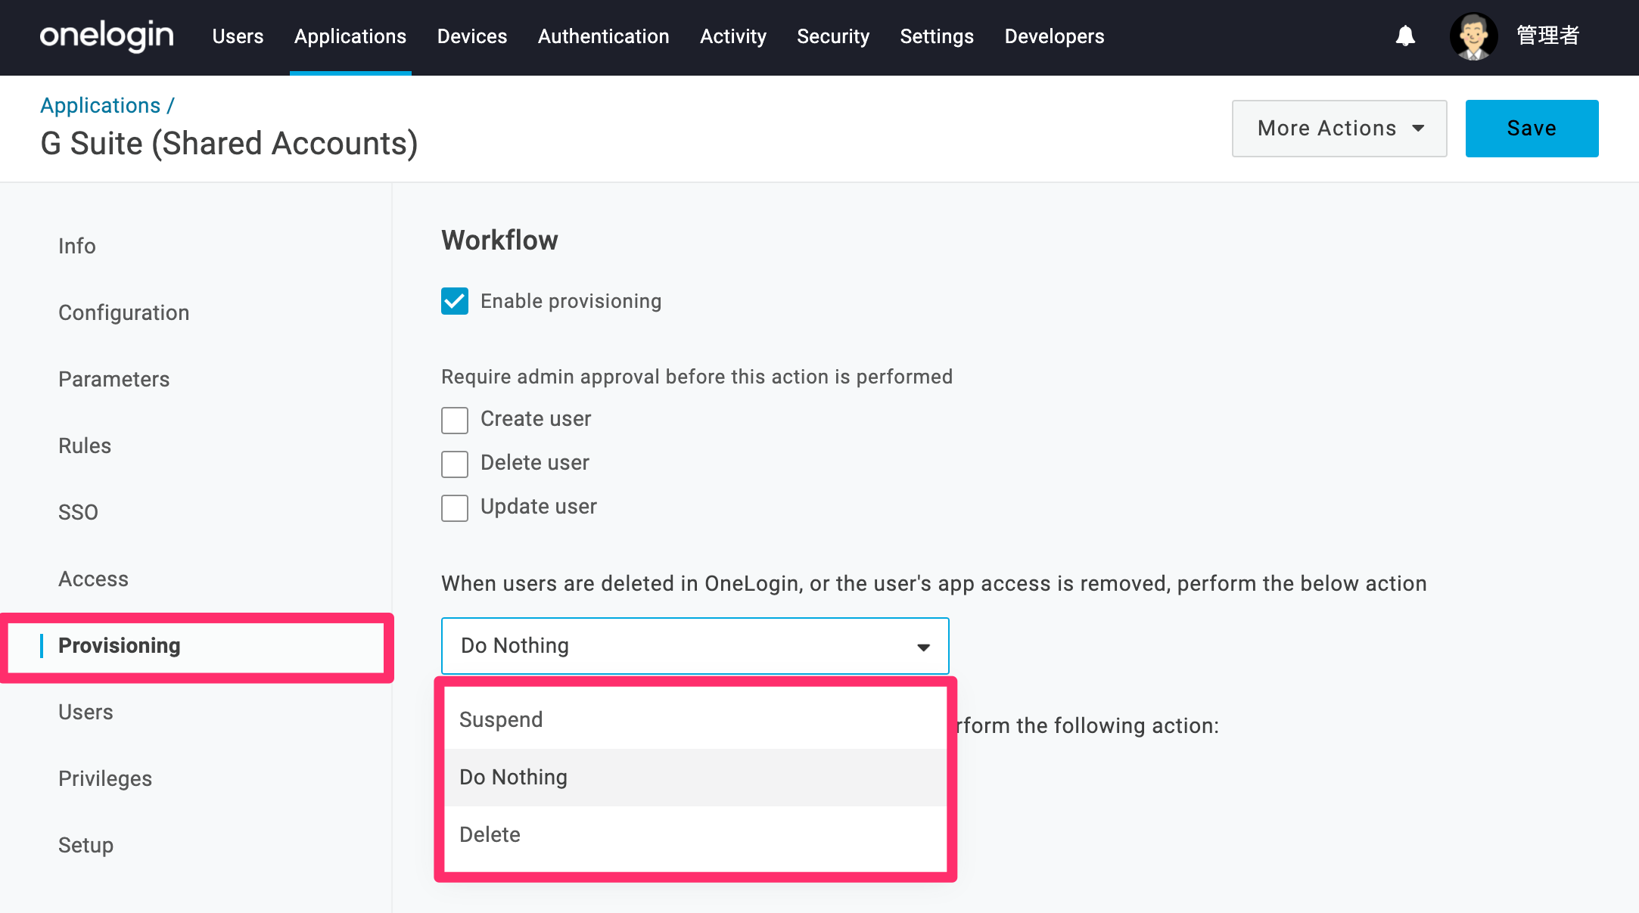Switch to the Access tab

click(x=94, y=579)
